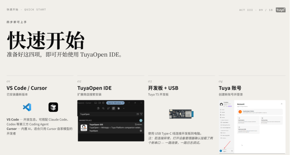290x155 pixels.
Task: Click the '创建新账号并登录' subtitle
Action: [231, 94]
